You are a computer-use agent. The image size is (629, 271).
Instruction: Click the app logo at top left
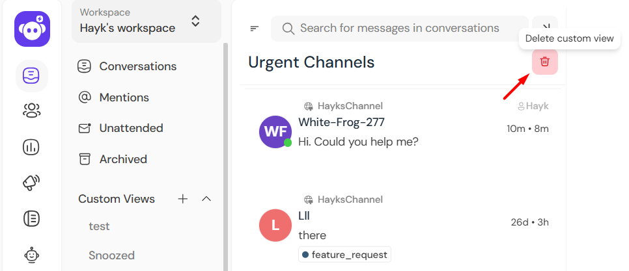coord(32,29)
